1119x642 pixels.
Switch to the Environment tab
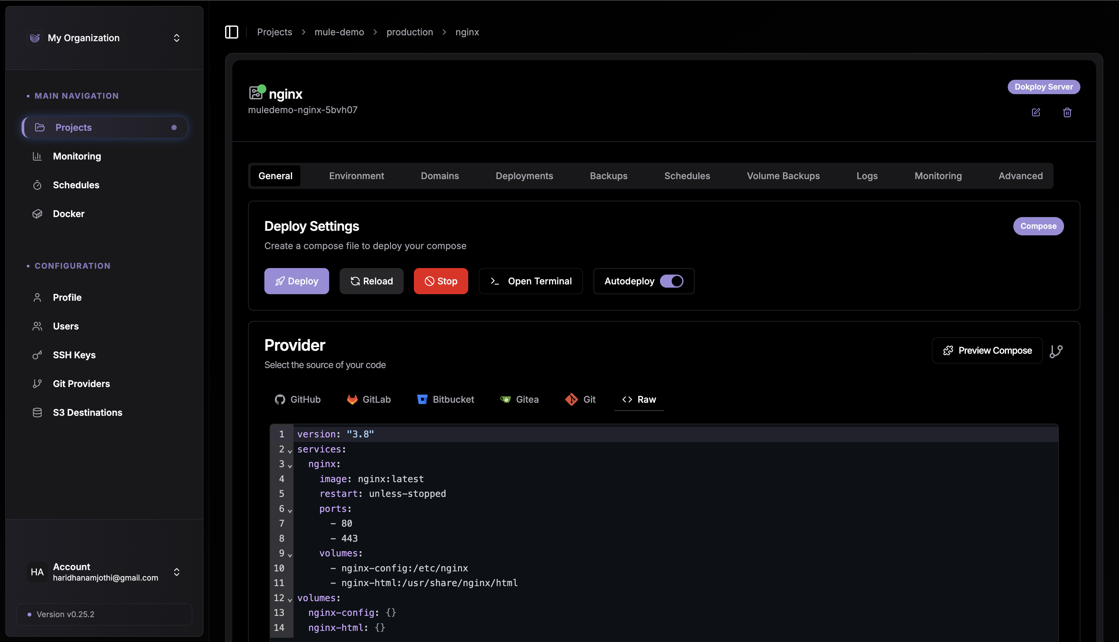[x=357, y=176]
